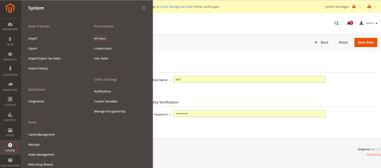The image size is (381, 168).
Task: Click the Reset button
Action: pos(343,43)
